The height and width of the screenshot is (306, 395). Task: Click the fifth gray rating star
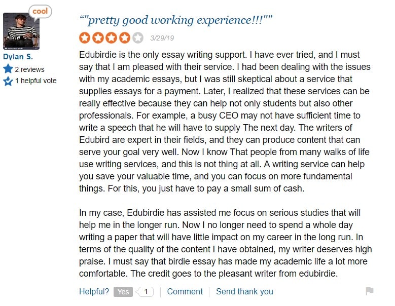[138, 38]
